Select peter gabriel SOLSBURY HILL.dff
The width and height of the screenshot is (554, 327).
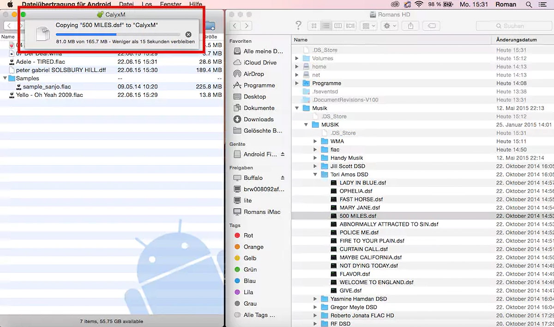tap(61, 70)
